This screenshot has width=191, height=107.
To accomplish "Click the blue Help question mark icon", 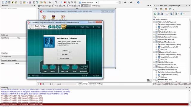I will [x=138, y=2].
